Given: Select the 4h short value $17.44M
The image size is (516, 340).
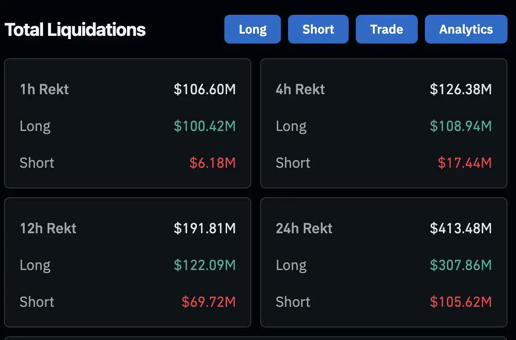Looking at the screenshot, I should (465, 163).
